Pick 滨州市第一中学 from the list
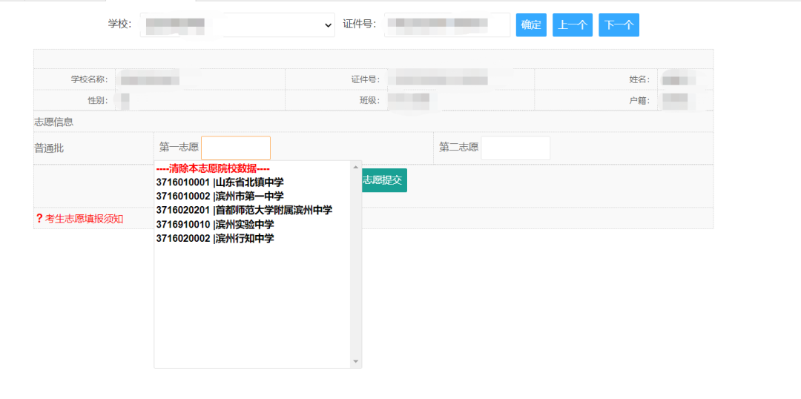 click(220, 197)
